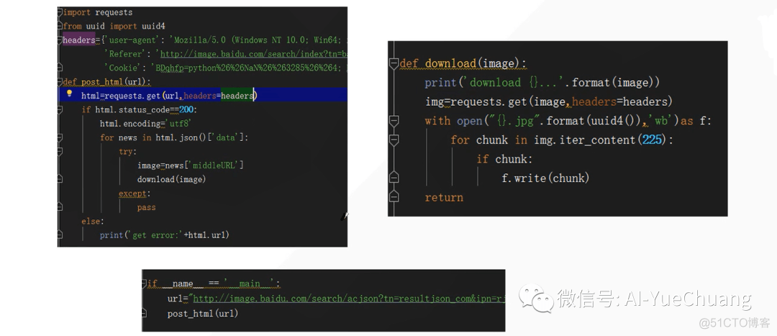The width and height of the screenshot is (777, 336).
Task: Click the number 200 in status check
Action: coord(186,109)
